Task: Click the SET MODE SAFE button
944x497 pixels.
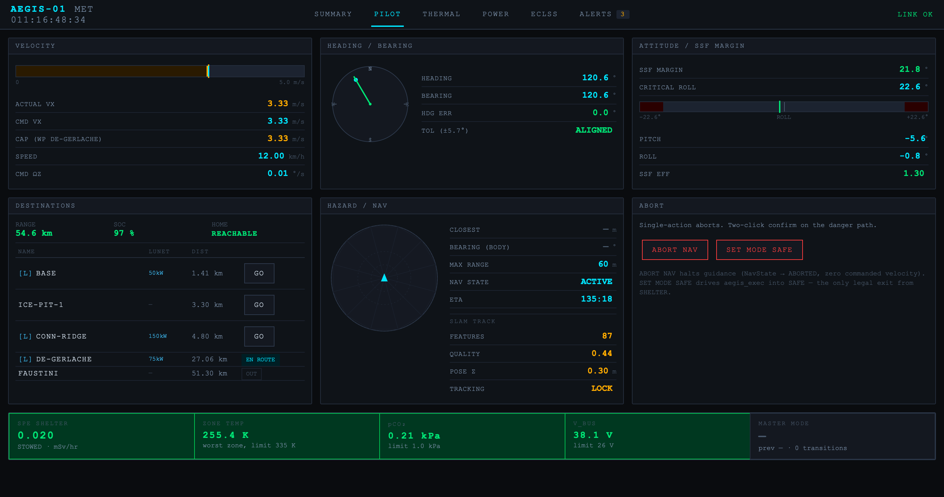Action: click(x=759, y=250)
